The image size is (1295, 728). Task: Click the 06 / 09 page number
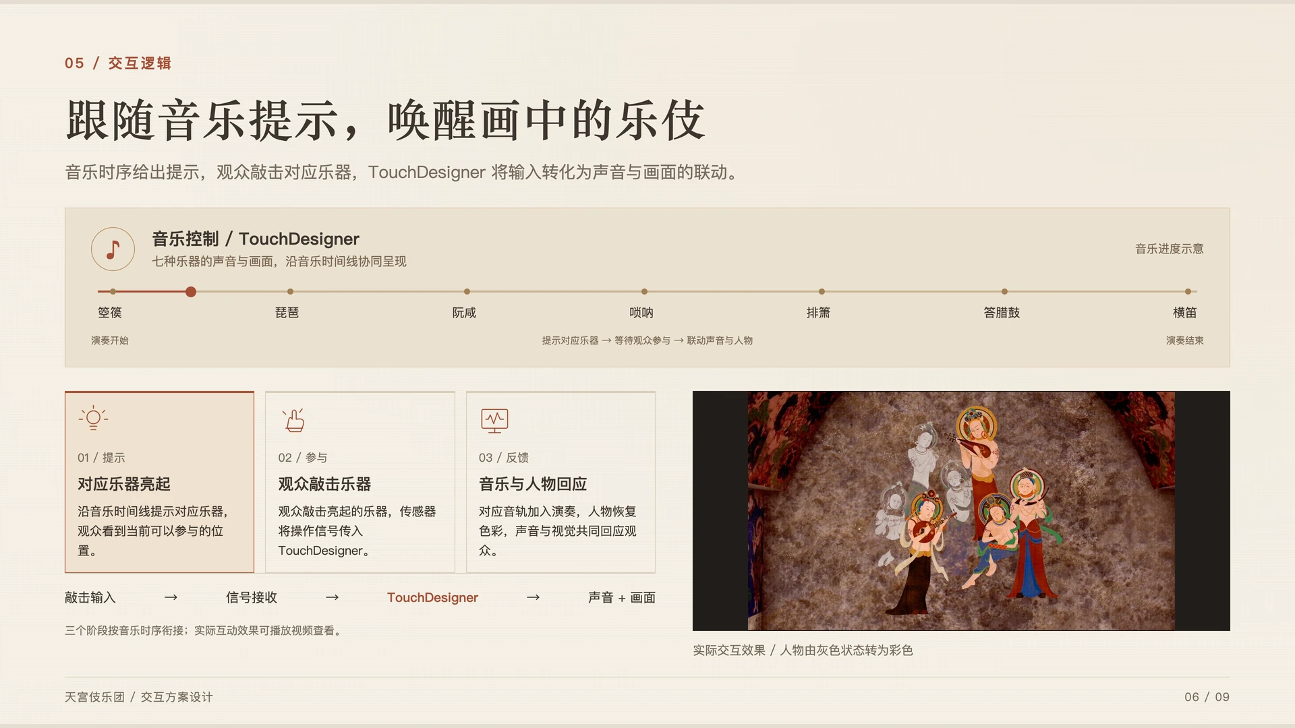point(1207,697)
